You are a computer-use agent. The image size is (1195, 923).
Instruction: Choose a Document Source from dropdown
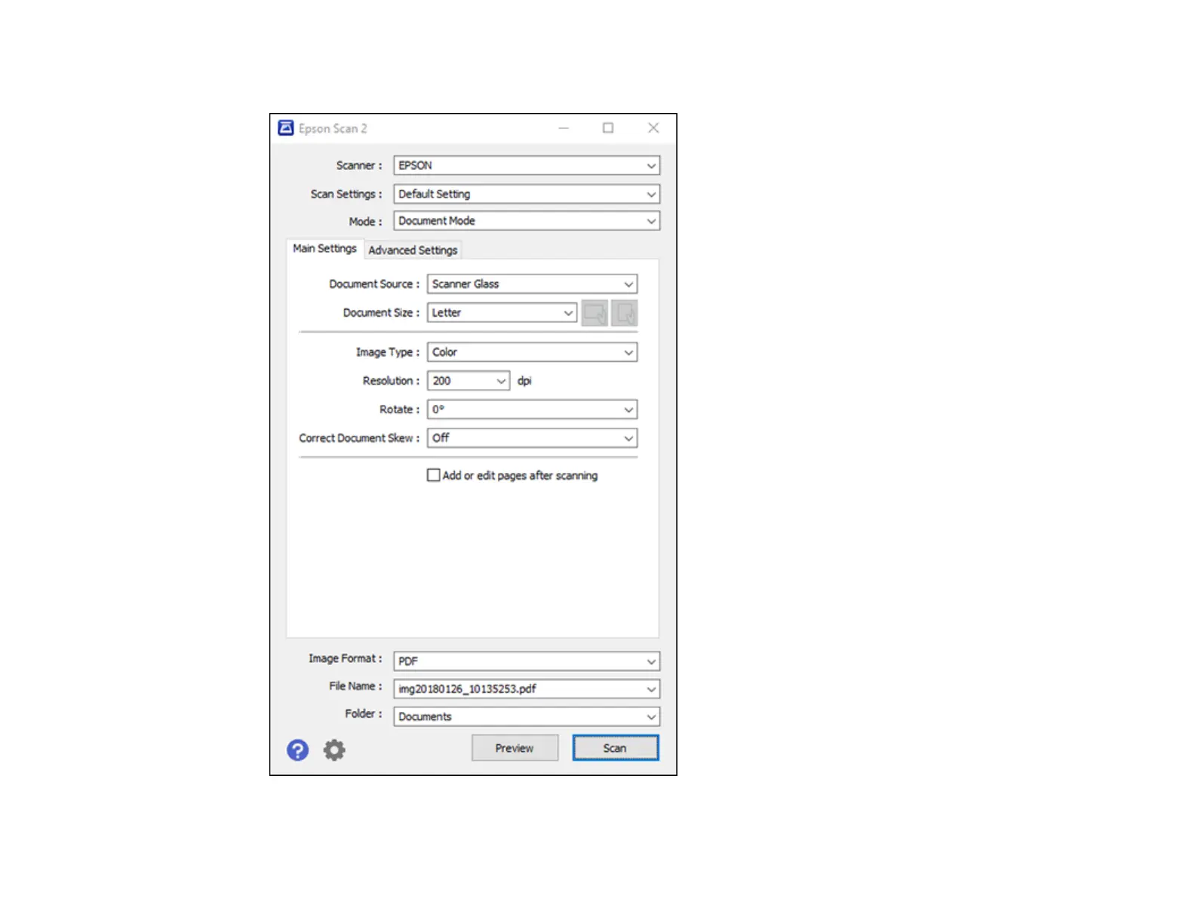(533, 284)
